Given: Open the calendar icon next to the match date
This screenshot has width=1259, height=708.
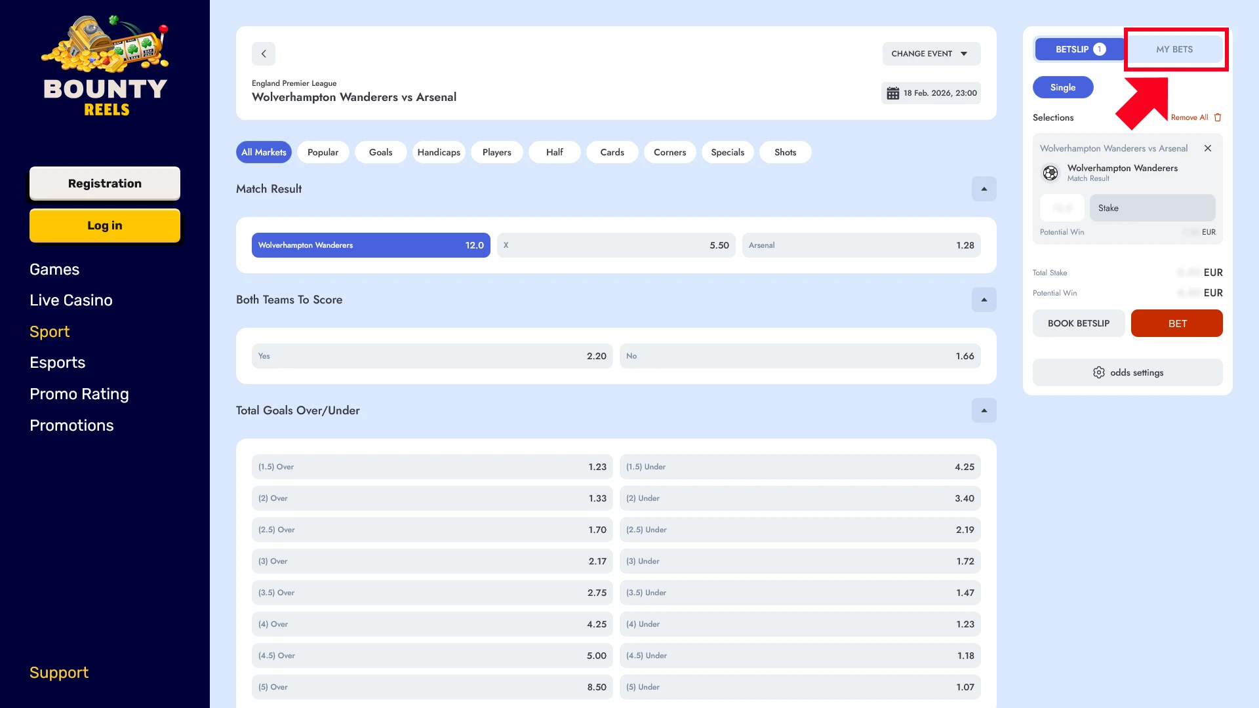Looking at the screenshot, I should (892, 92).
